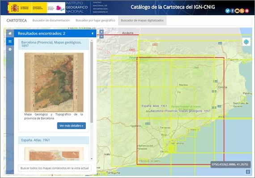This screenshot has width=255, height=178.
Task: Open the results list sidebar icon
Action: click(x=10, y=41)
